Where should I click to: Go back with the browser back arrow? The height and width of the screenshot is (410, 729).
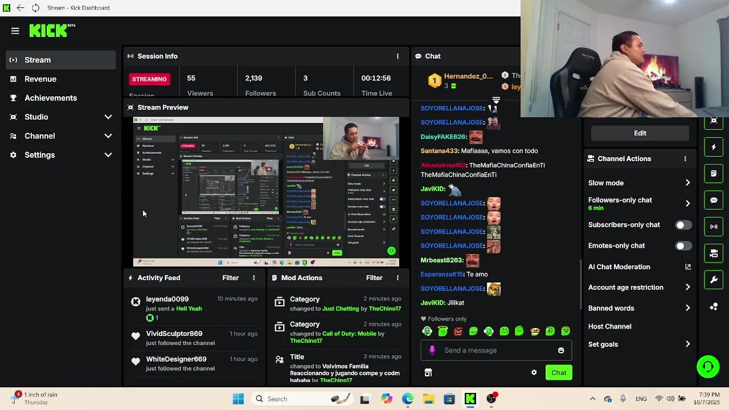click(x=21, y=8)
